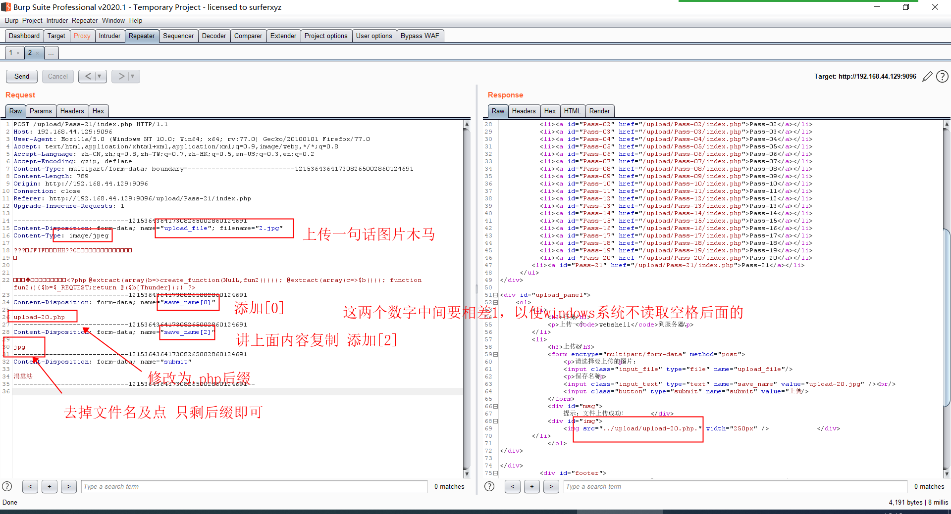Open the Burp menu

(x=11, y=21)
